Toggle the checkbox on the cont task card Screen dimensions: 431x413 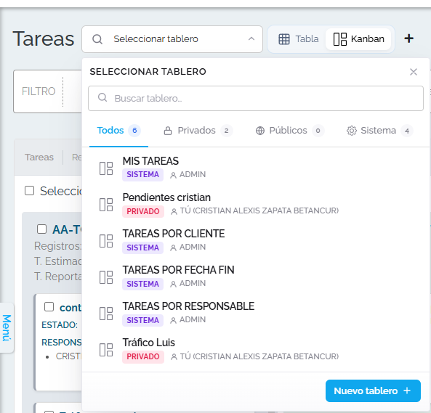click(x=49, y=306)
